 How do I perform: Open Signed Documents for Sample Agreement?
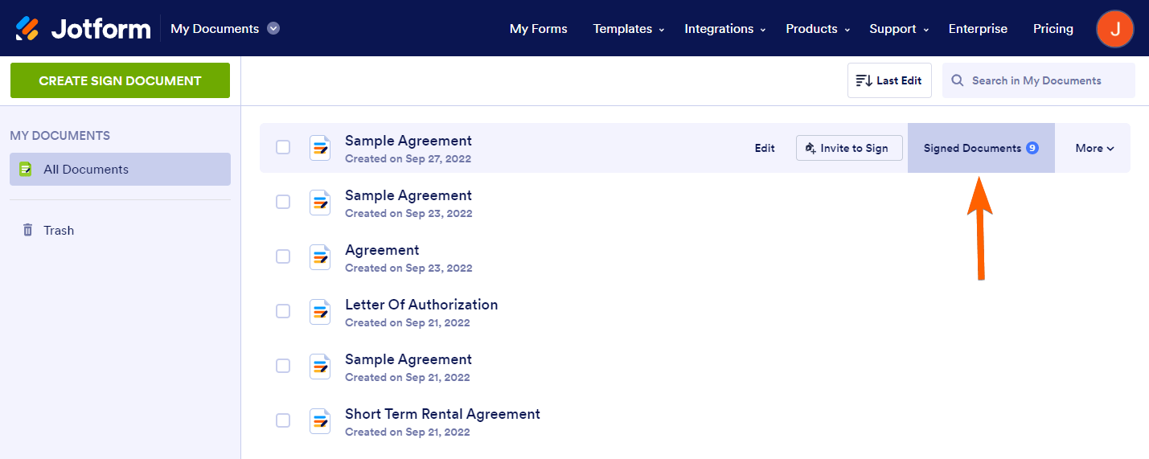click(980, 148)
